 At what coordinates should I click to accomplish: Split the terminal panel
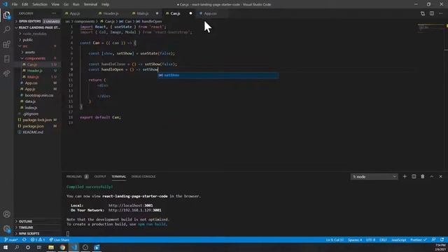click(414, 176)
